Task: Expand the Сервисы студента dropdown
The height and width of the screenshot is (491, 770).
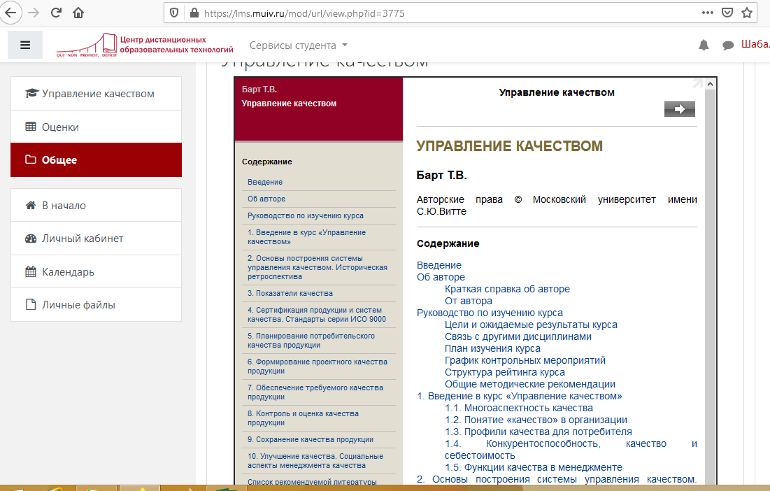Action: (299, 45)
